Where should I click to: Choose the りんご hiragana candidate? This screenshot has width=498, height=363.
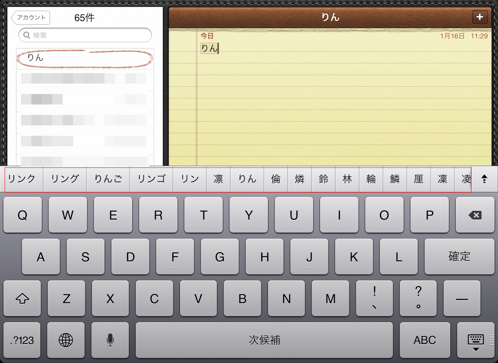tap(108, 179)
